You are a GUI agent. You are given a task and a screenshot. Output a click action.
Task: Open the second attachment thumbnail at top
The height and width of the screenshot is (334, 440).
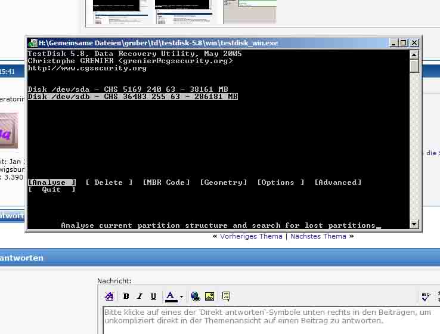click(184, 12)
